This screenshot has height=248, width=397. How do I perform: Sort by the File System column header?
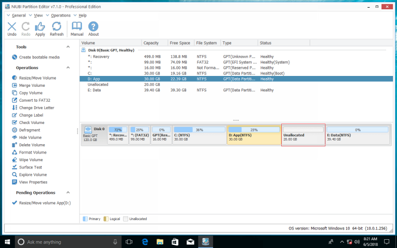coord(207,43)
